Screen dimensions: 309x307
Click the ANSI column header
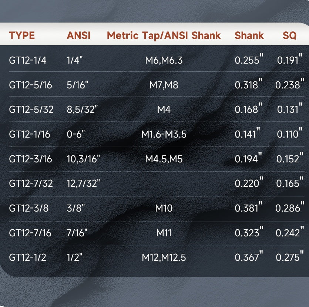[x=78, y=36]
